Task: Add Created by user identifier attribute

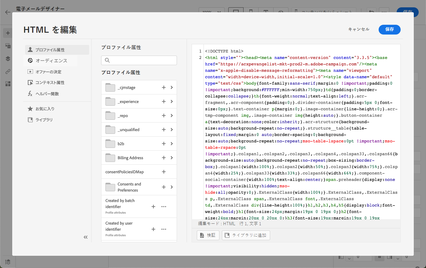Action: (x=153, y=229)
